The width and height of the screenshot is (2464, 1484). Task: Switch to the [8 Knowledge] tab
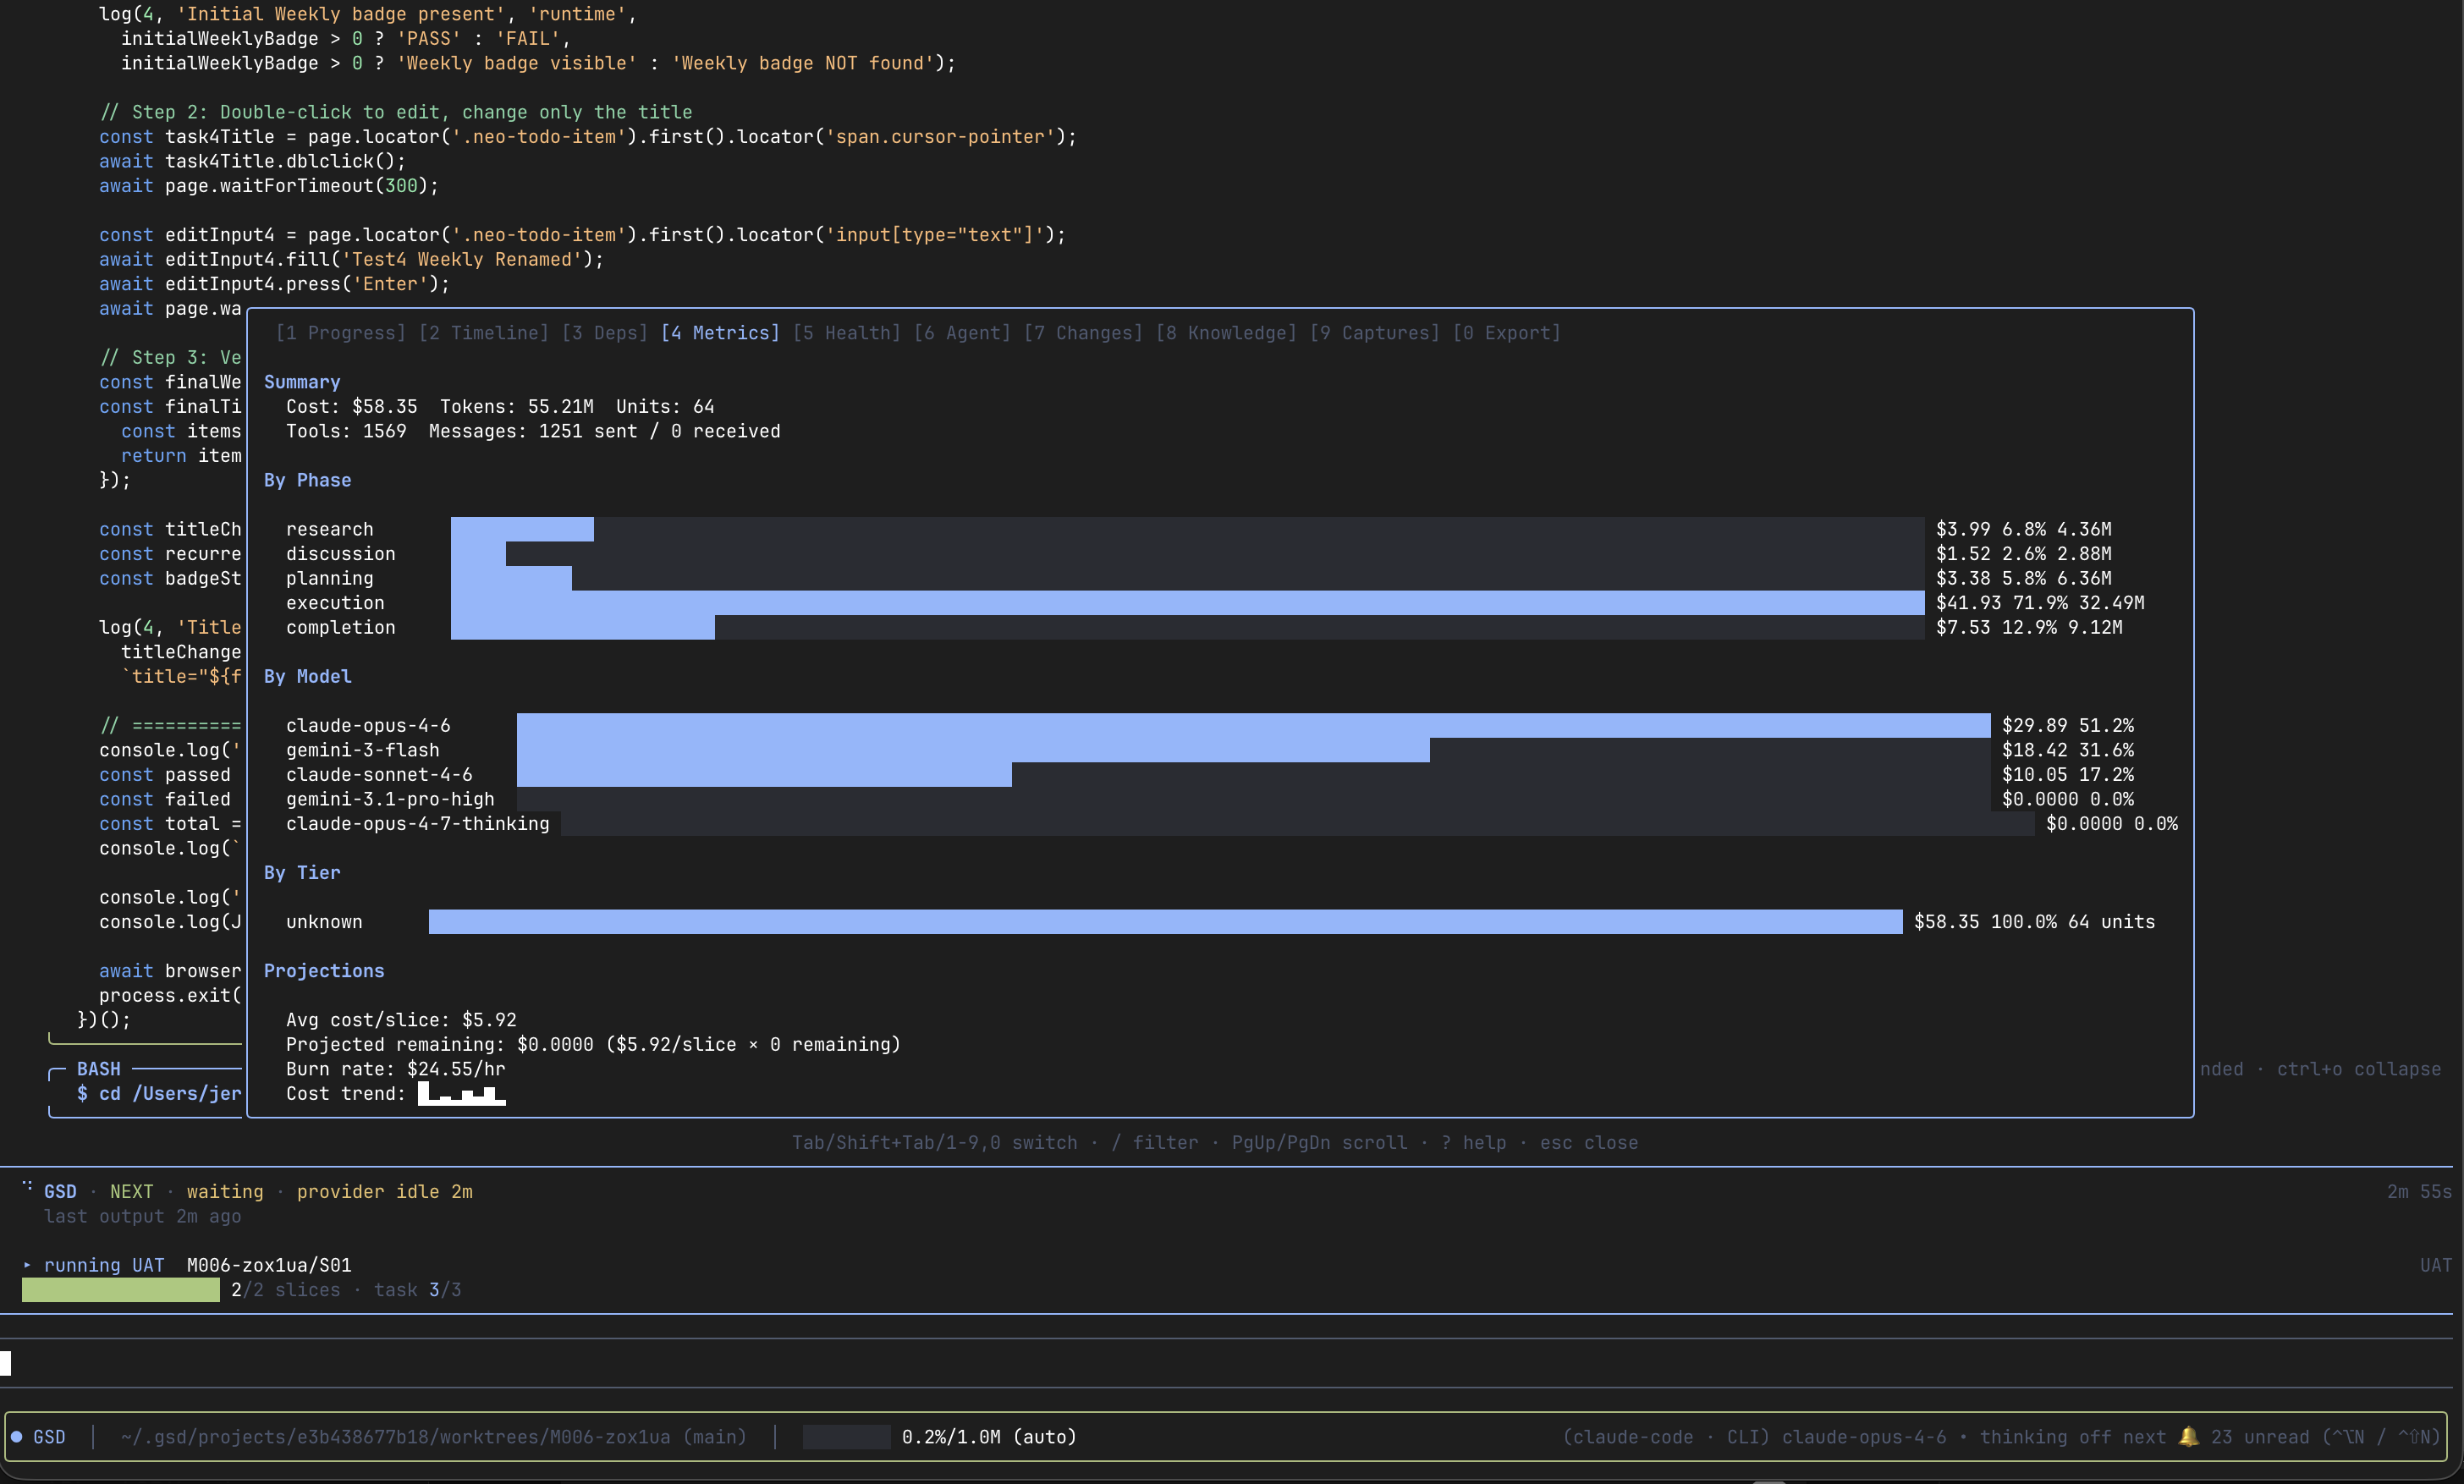click(1225, 333)
